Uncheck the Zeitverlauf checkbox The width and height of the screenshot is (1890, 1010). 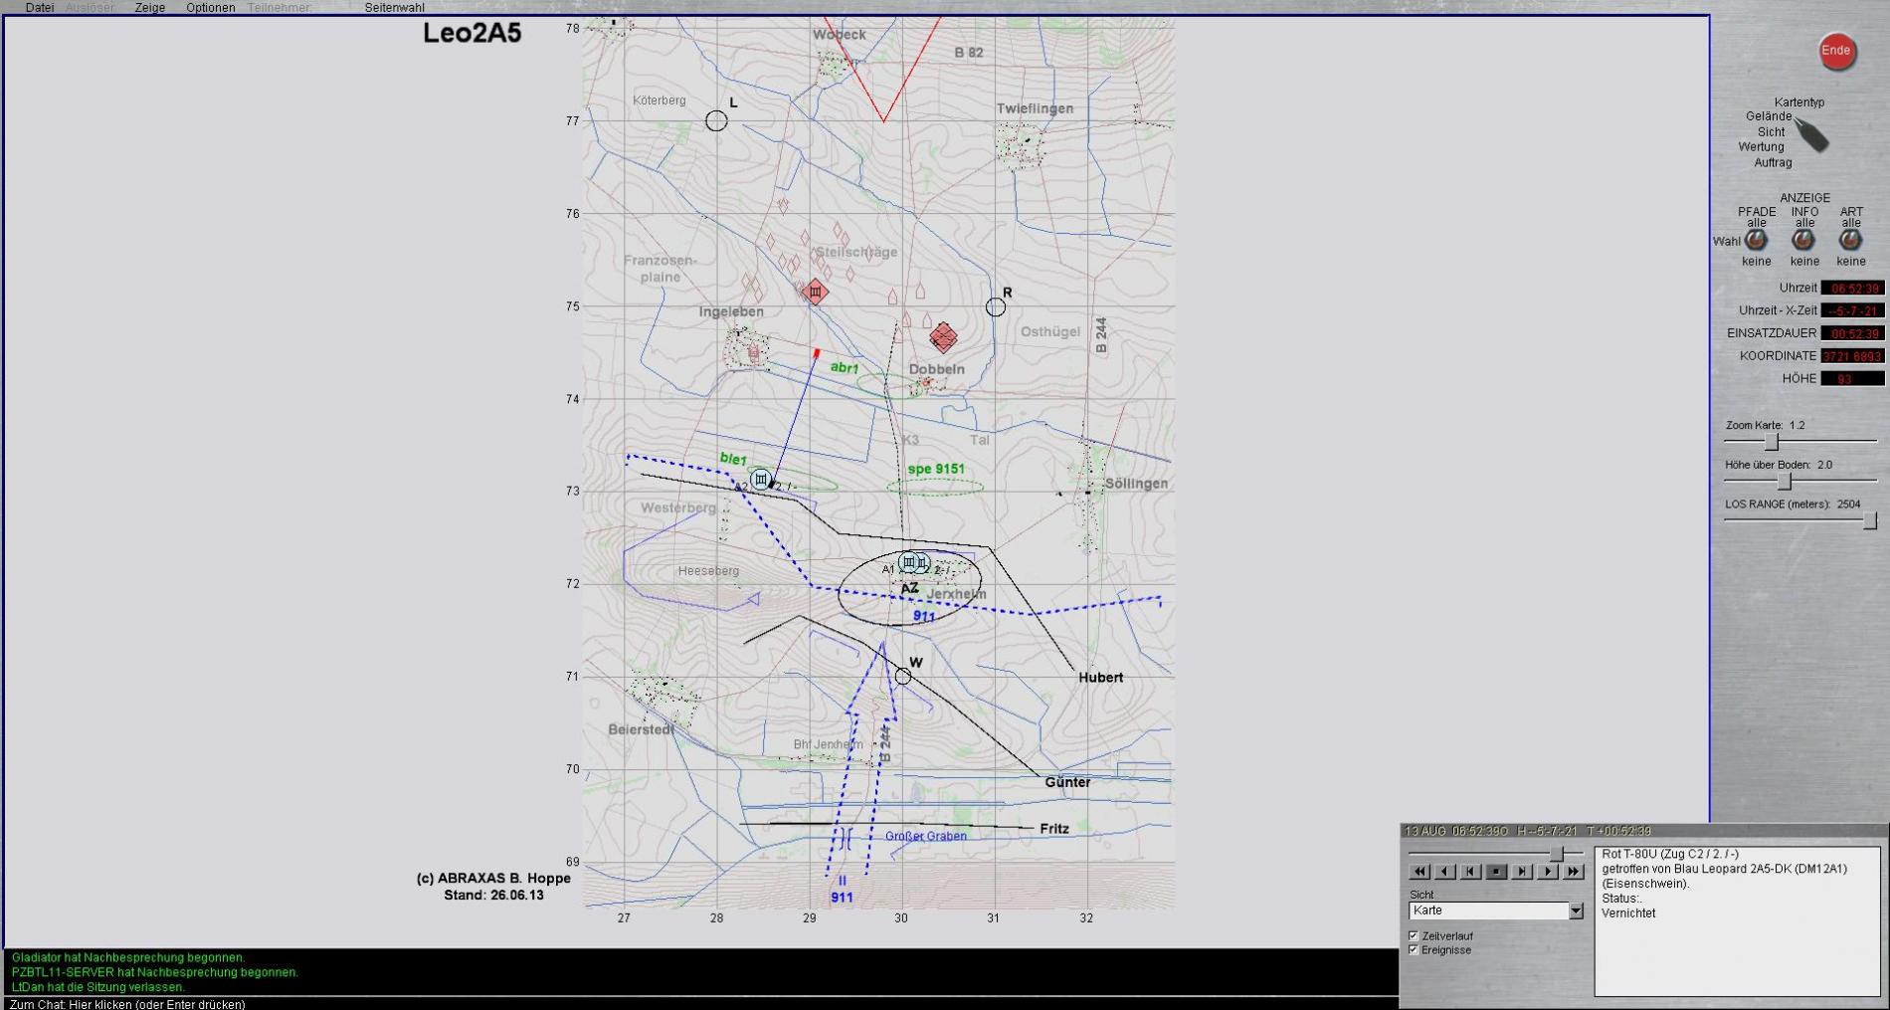click(x=1414, y=936)
